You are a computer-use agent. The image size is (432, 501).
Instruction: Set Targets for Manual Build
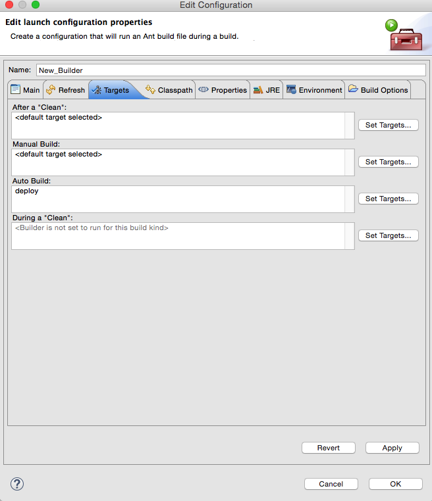[388, 162]
